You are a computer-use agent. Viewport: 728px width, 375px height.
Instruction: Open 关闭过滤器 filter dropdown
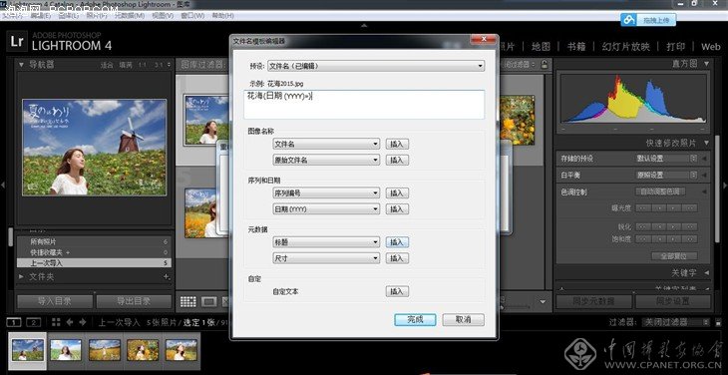point(676,322)
